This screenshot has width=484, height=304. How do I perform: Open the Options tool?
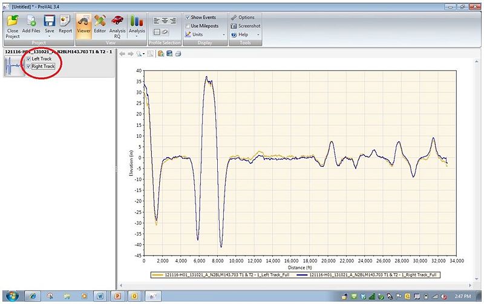243,18
